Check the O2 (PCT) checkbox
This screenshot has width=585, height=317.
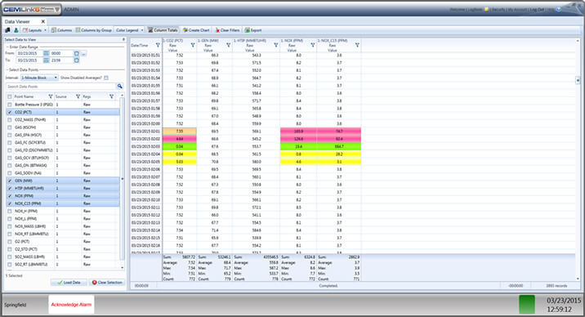pyautogui.click(x=9, y=241)
